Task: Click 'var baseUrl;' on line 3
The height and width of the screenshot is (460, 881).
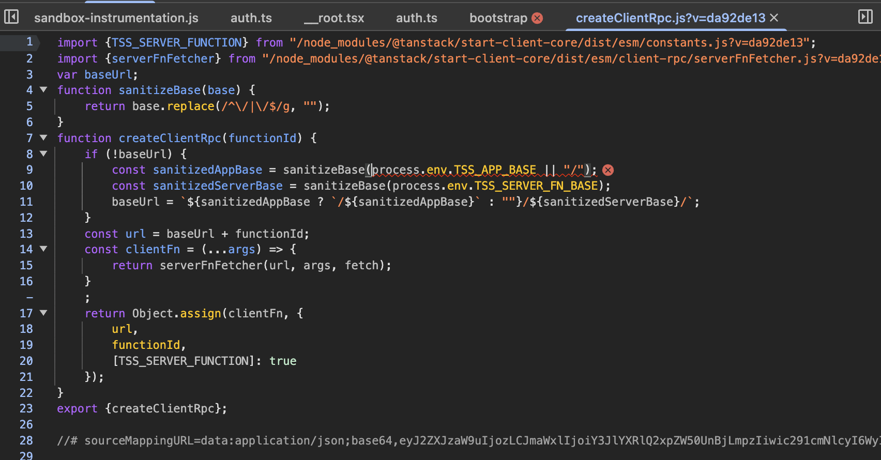Action: click(x=98, y=74)
